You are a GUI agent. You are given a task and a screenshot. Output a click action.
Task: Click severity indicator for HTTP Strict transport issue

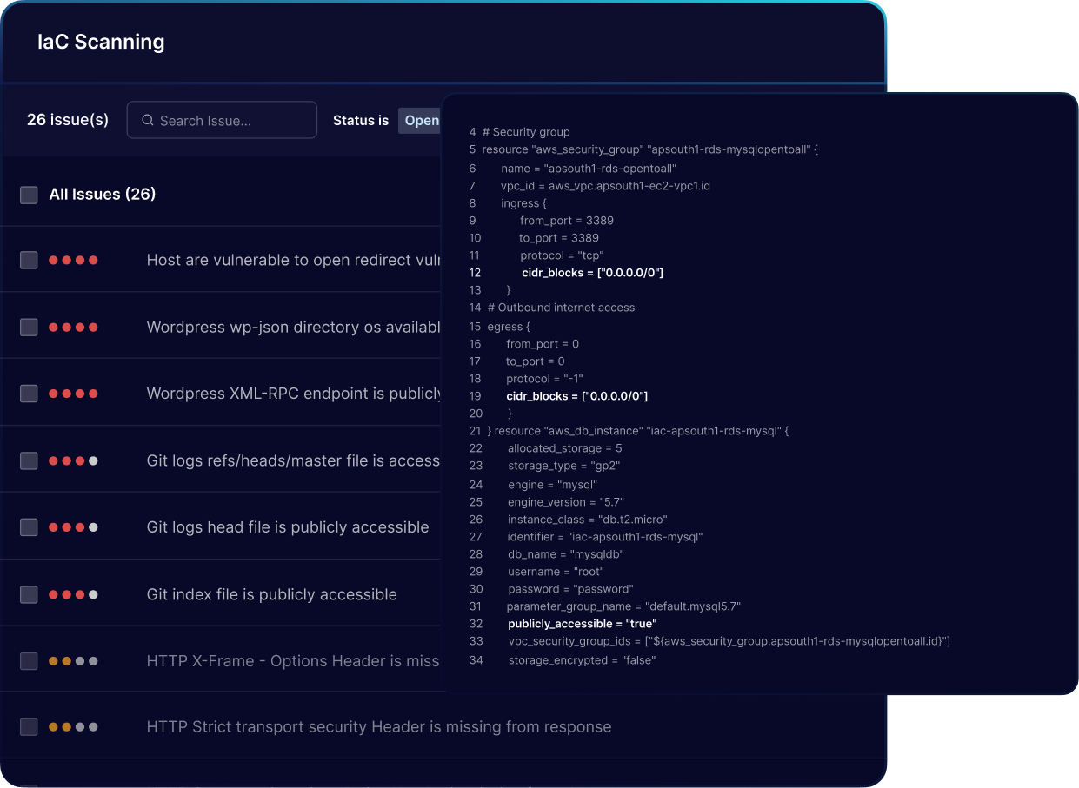point(73,727)
